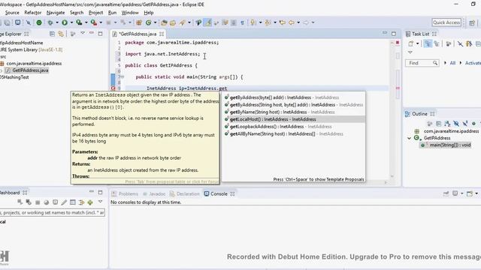Open Package Explorer view menu triangle

tap(83, 33)
